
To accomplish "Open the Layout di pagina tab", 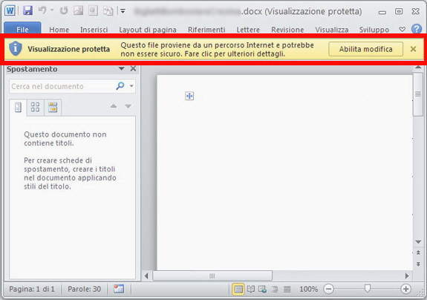I will pos(148,30).
